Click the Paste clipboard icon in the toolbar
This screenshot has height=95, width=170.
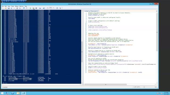(17, 8)
